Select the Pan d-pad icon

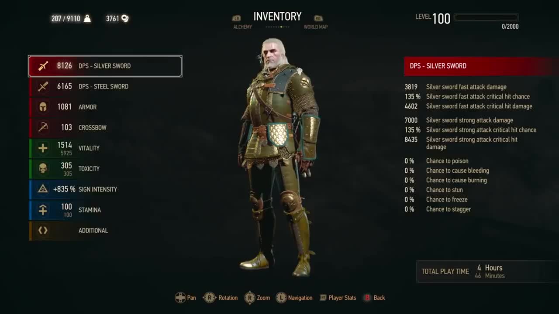pyautogui.click(x=180, y=298)
